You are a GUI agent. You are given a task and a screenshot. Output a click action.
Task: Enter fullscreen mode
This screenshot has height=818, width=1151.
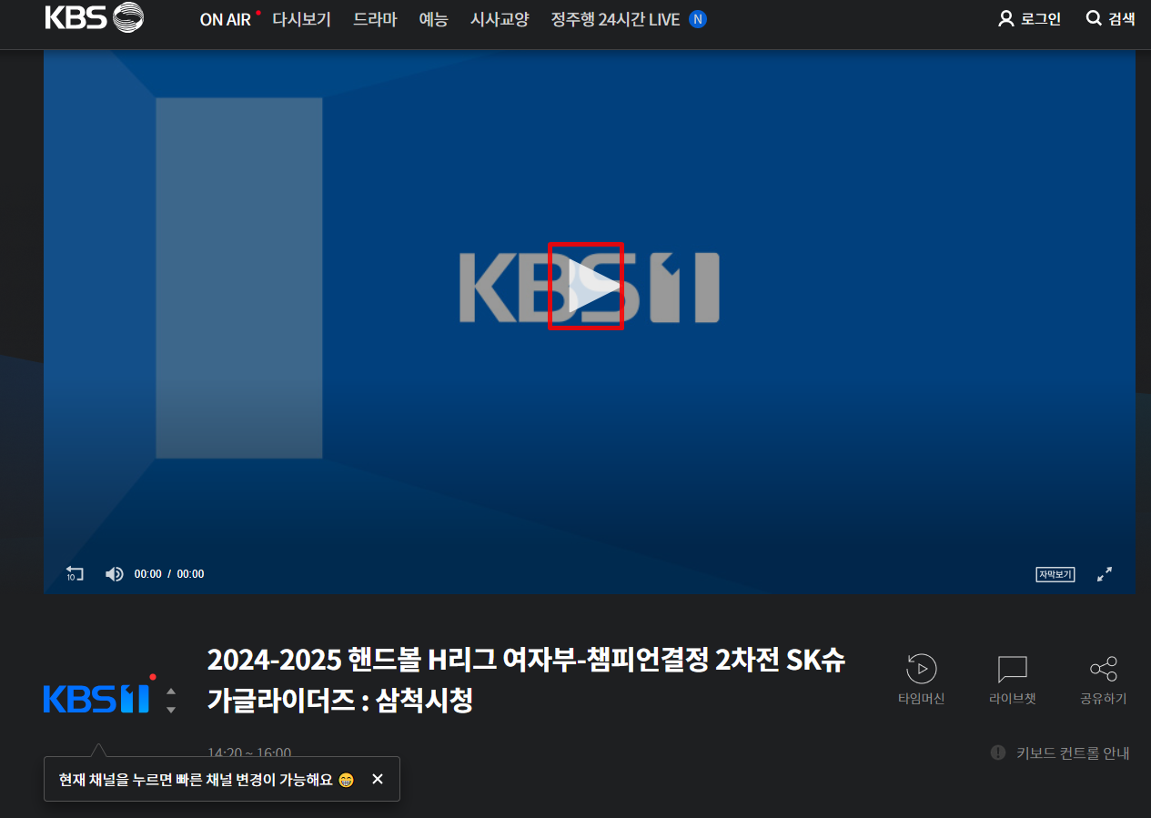click(1105, 574)
